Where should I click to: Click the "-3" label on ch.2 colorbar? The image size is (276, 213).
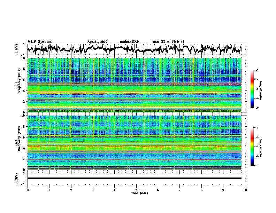[257, 128]
